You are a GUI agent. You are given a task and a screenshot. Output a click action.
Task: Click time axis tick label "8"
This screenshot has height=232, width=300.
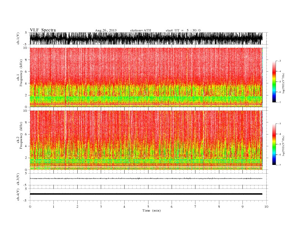(x=219, y=207)
